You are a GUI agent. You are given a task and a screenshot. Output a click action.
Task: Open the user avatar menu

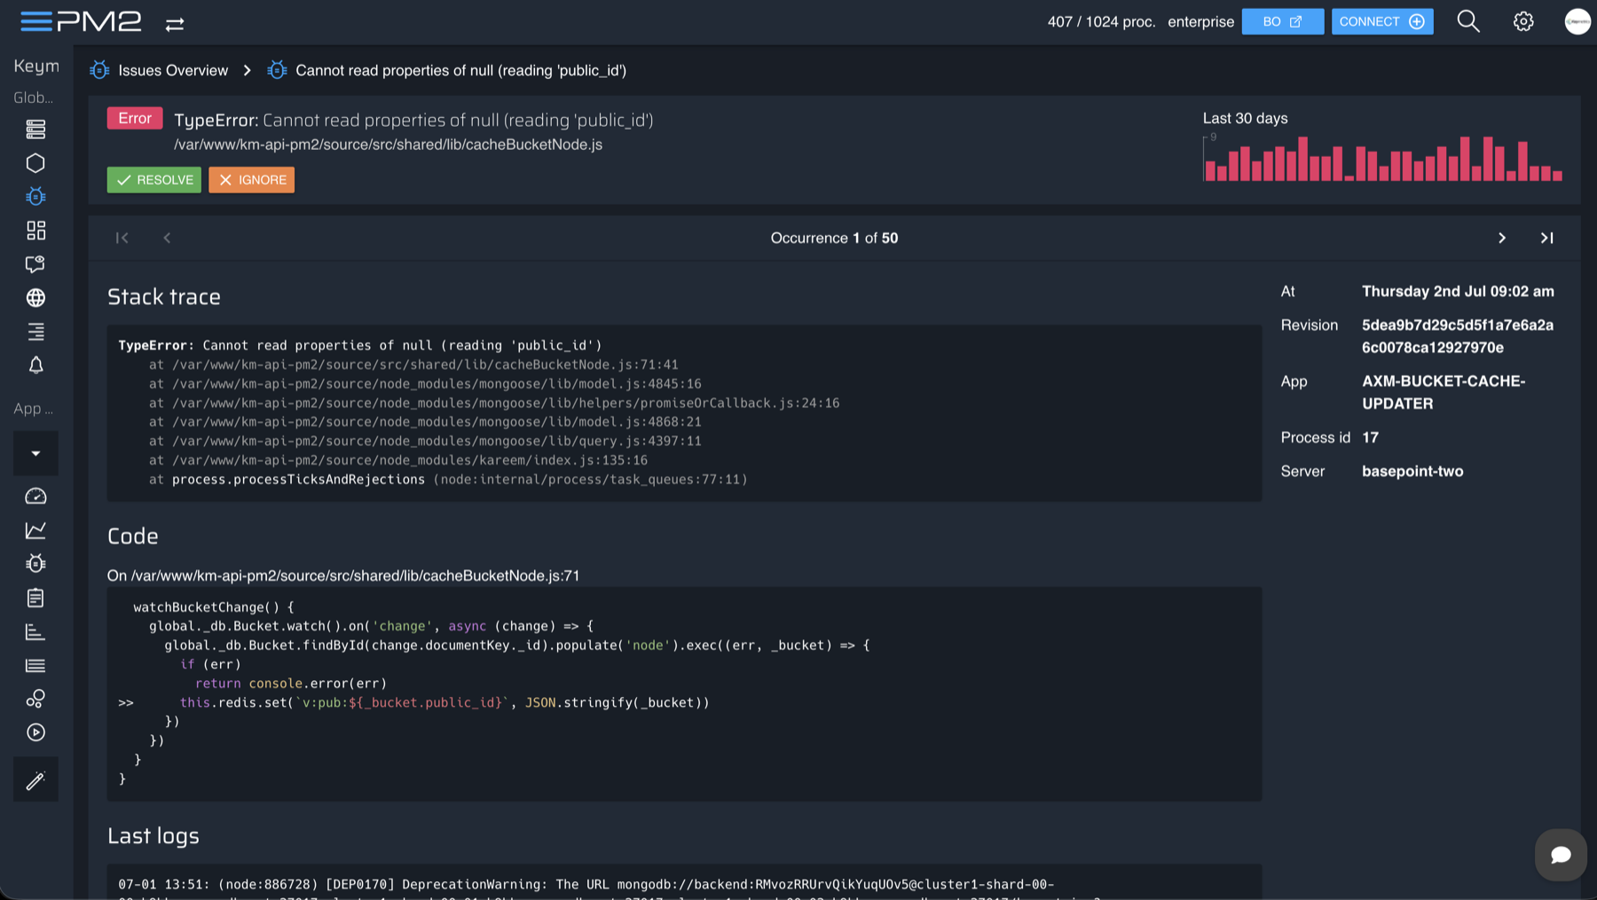[x=1577, y=21]
